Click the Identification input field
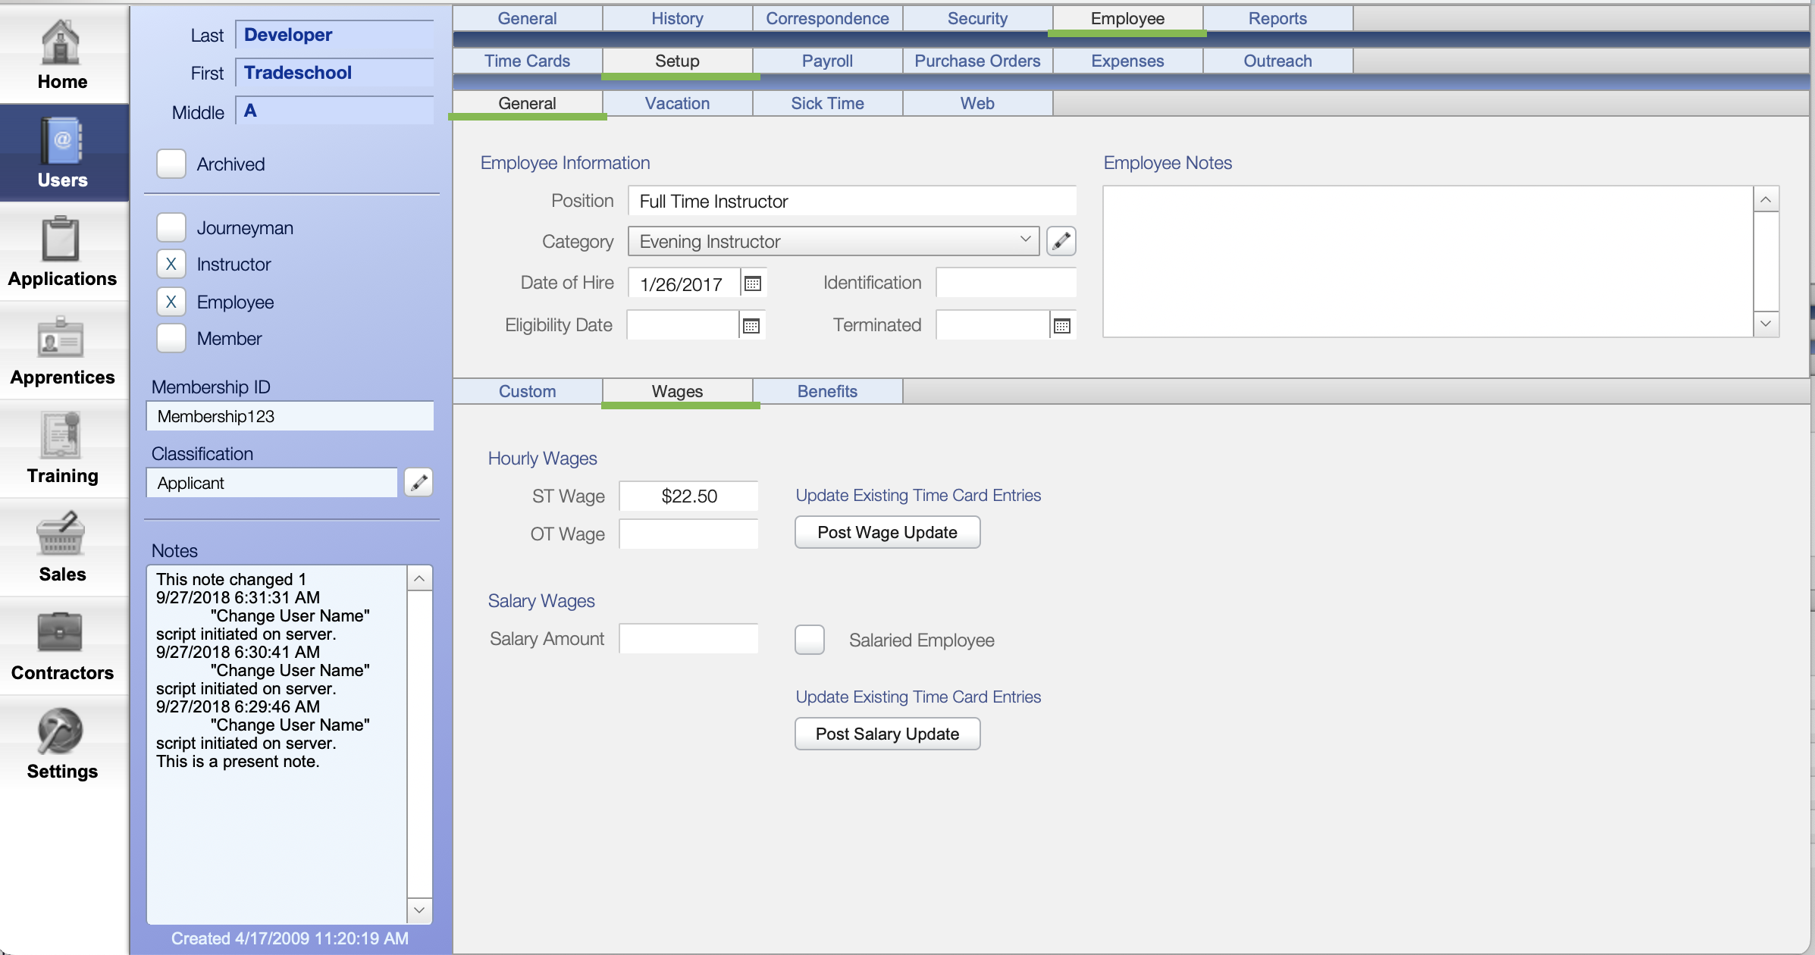Screen dimensions: 1815x955 click(1006, 283)
